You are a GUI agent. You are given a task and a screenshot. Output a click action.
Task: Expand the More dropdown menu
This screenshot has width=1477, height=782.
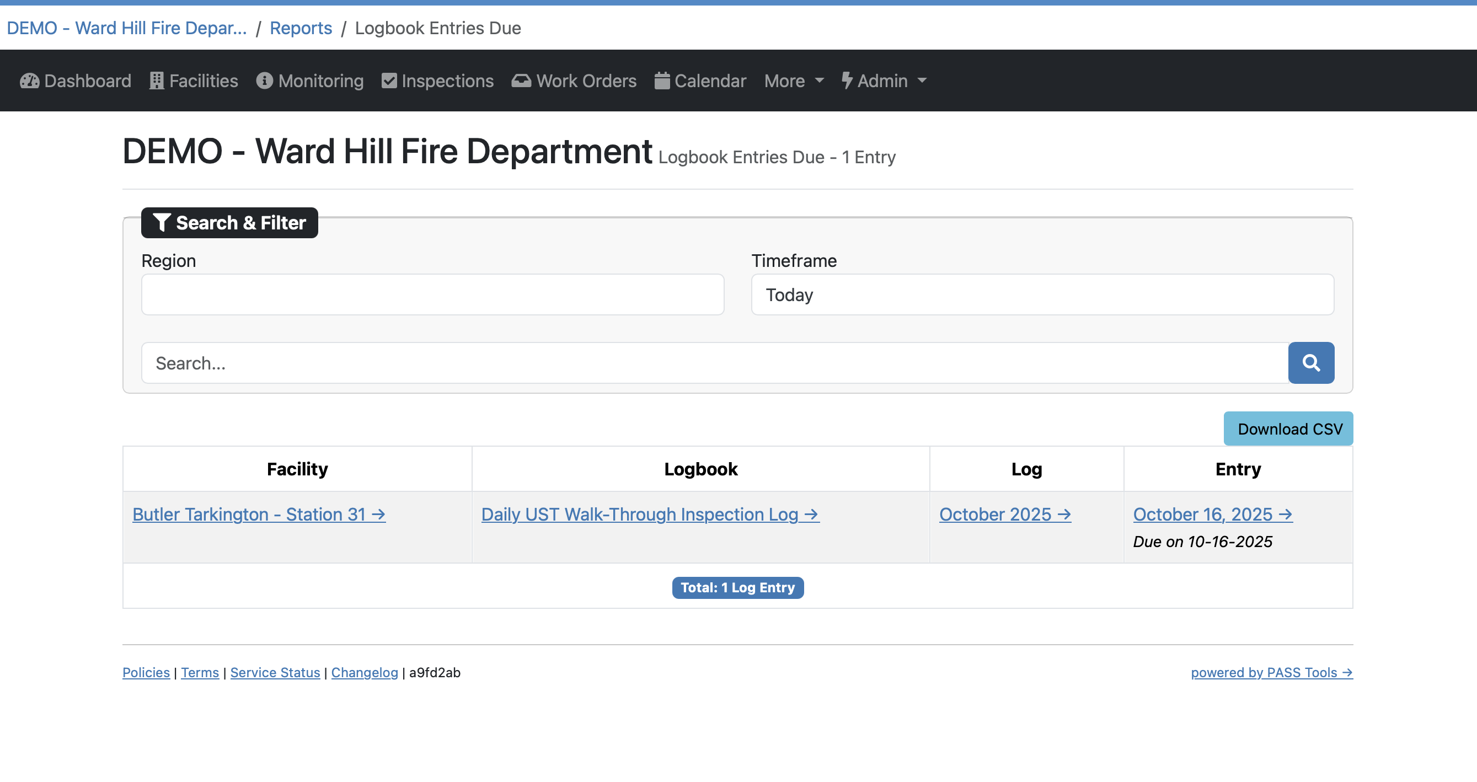pos(794,81)
